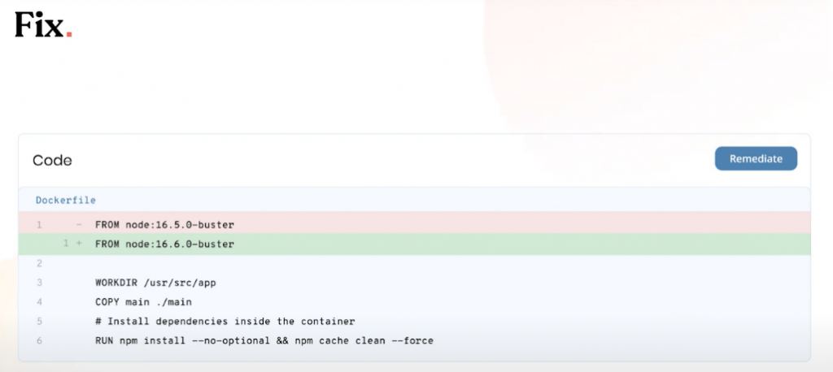Screen dimensions: 833x372
Task: Click line number 4 in gutter
Action: 39,302
